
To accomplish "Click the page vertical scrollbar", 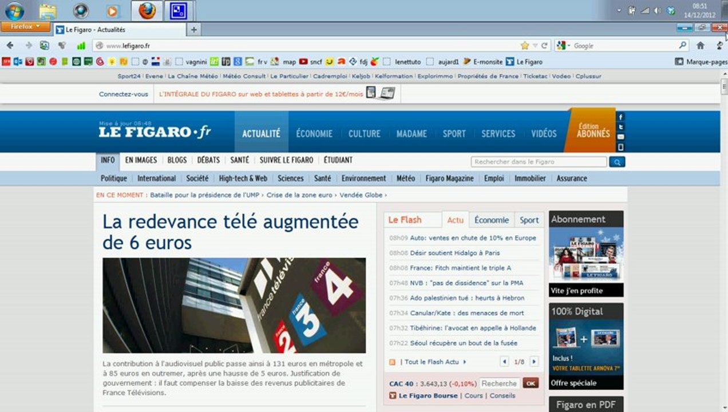I will (x=723, y=240).
